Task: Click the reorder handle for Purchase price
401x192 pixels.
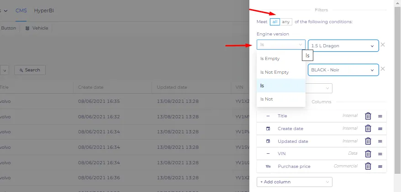Action: (x=380, y=167)
